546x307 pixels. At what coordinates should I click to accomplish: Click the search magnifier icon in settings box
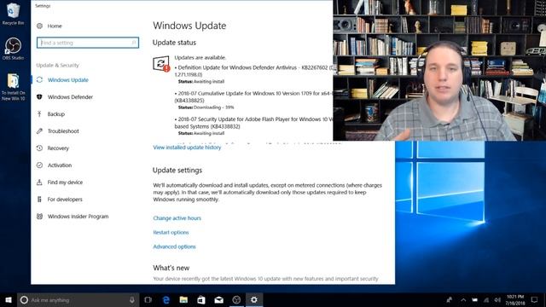click(134, 43)
